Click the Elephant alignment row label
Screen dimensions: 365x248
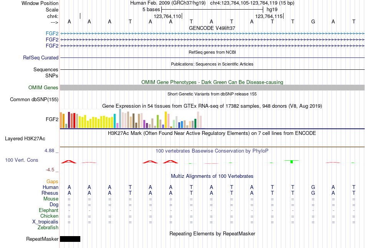coord(49,210)
